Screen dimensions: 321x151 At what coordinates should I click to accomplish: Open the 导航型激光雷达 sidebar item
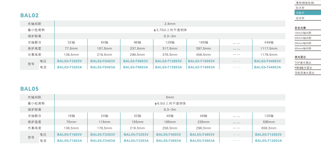click(304, 73)
